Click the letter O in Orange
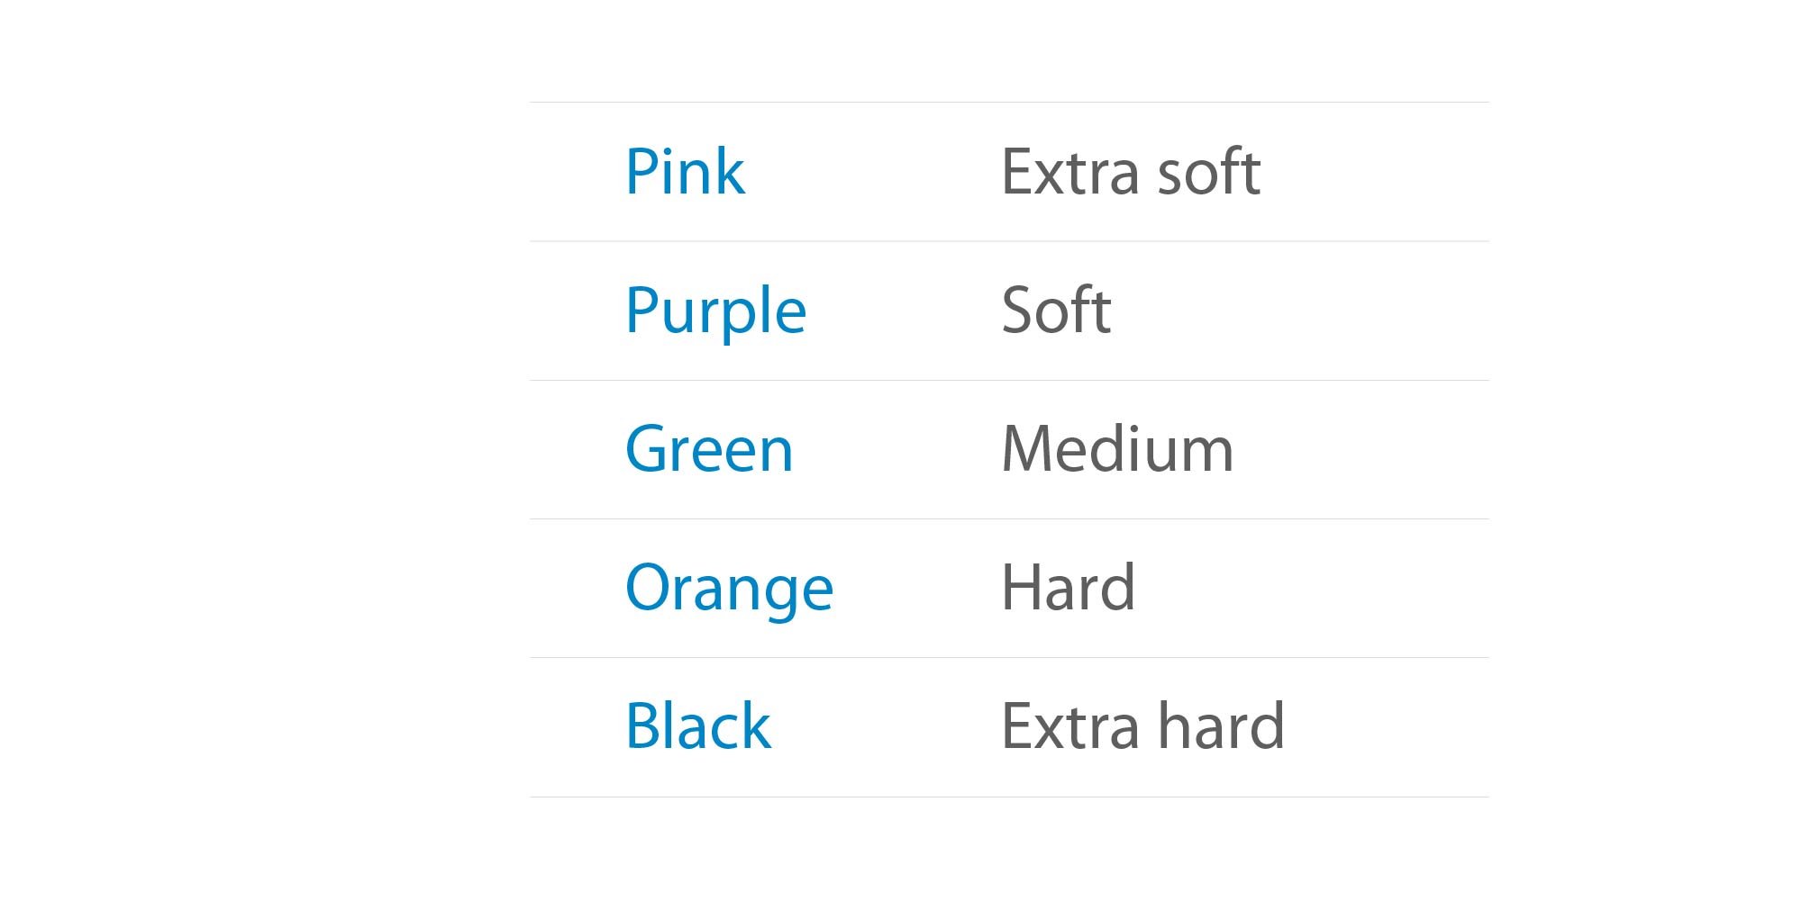Image resolution: width=1802 pixels, height=910 pixels. point(649,587)
